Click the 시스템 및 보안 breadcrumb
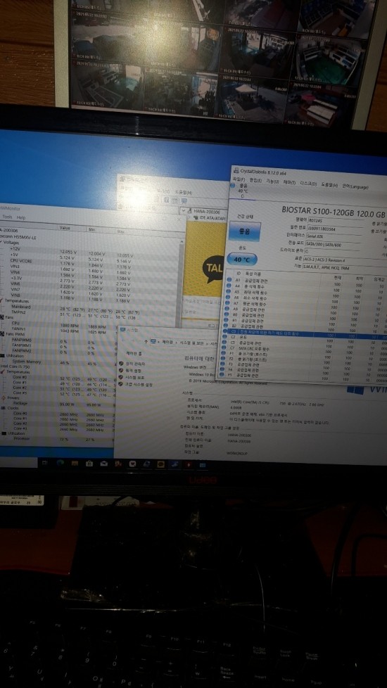This screenshot has height=688, width=387. [191, 343]
